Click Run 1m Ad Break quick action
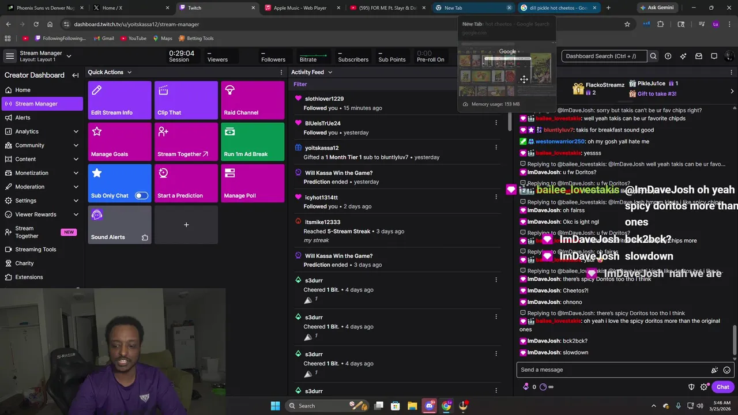Viewport: 738px width, 415px height. tap(253, 142)
